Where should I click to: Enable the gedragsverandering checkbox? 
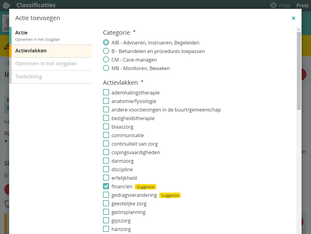pos(106,195)
